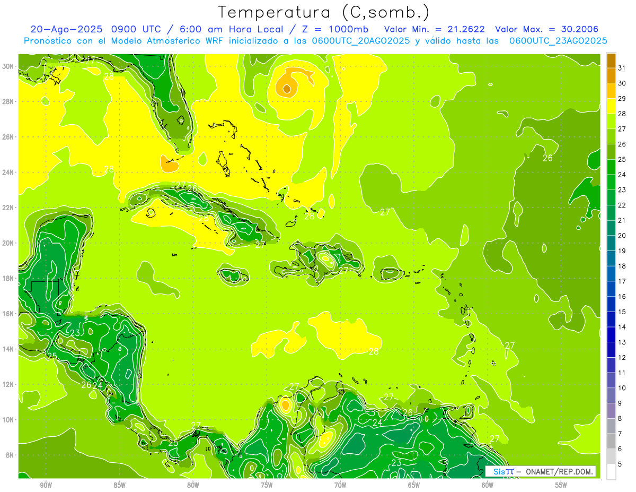
Task: Click the 70W longitude axis label
Action: tap(340, 485)
